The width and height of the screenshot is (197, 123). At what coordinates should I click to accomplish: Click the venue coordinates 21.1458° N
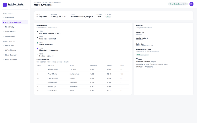click(145, 67)
